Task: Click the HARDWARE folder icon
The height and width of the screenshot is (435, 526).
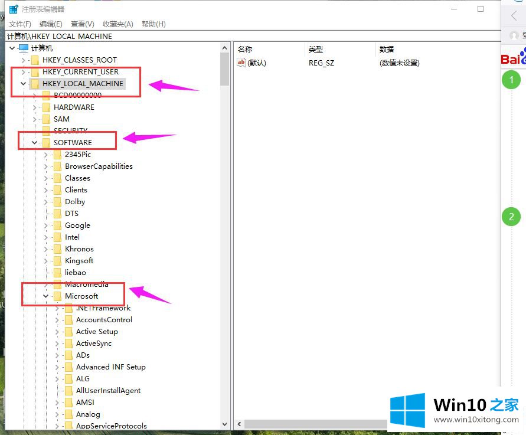Action: coord(47,107)
